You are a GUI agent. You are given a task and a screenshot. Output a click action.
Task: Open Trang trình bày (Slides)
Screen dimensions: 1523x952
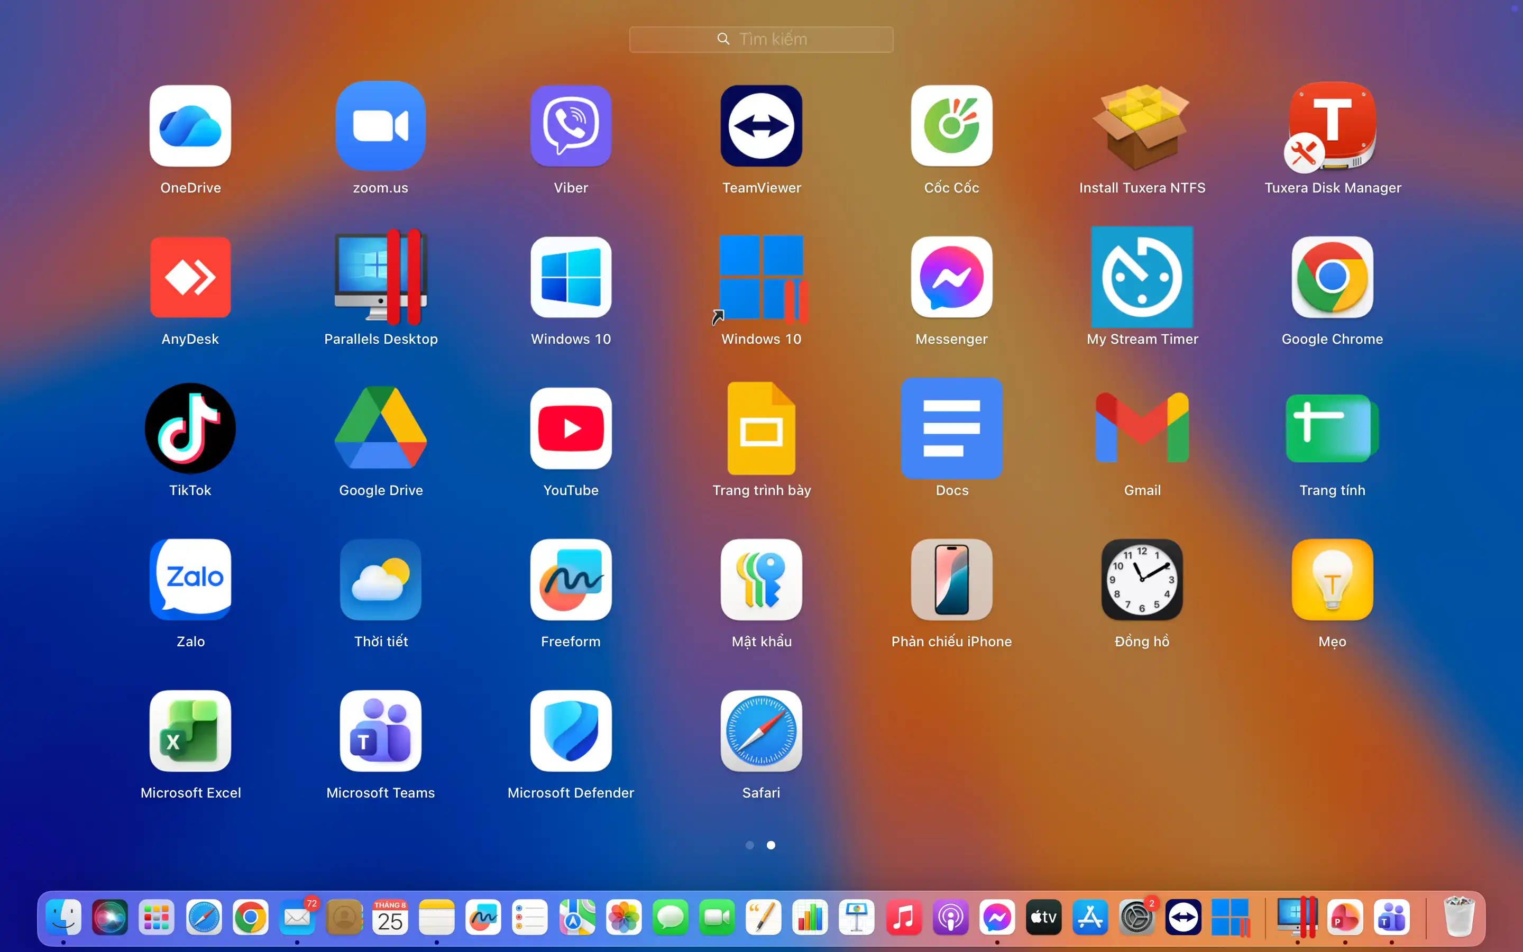tap(761, 428)
